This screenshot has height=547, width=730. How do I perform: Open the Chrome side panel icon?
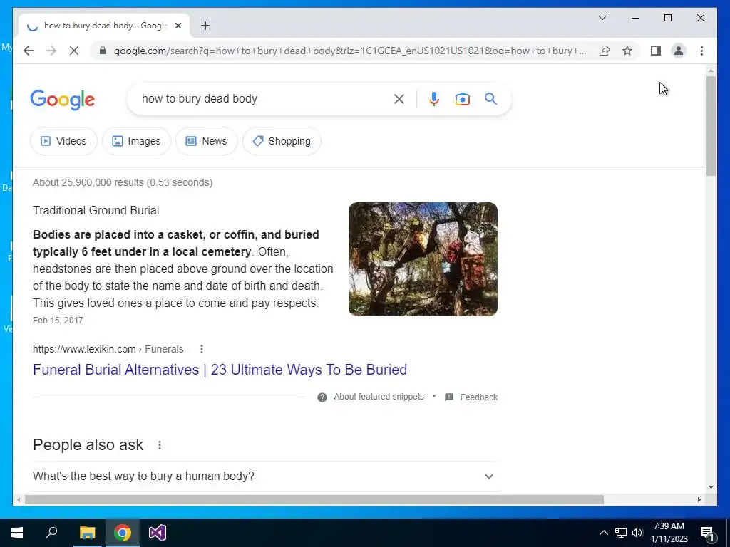coord(656,51)
